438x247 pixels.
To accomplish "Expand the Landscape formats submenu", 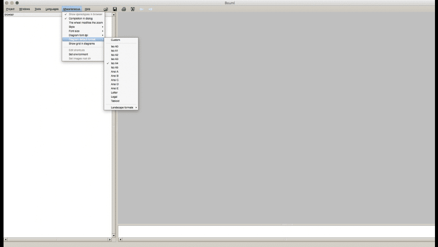I will tap(121, 107).
